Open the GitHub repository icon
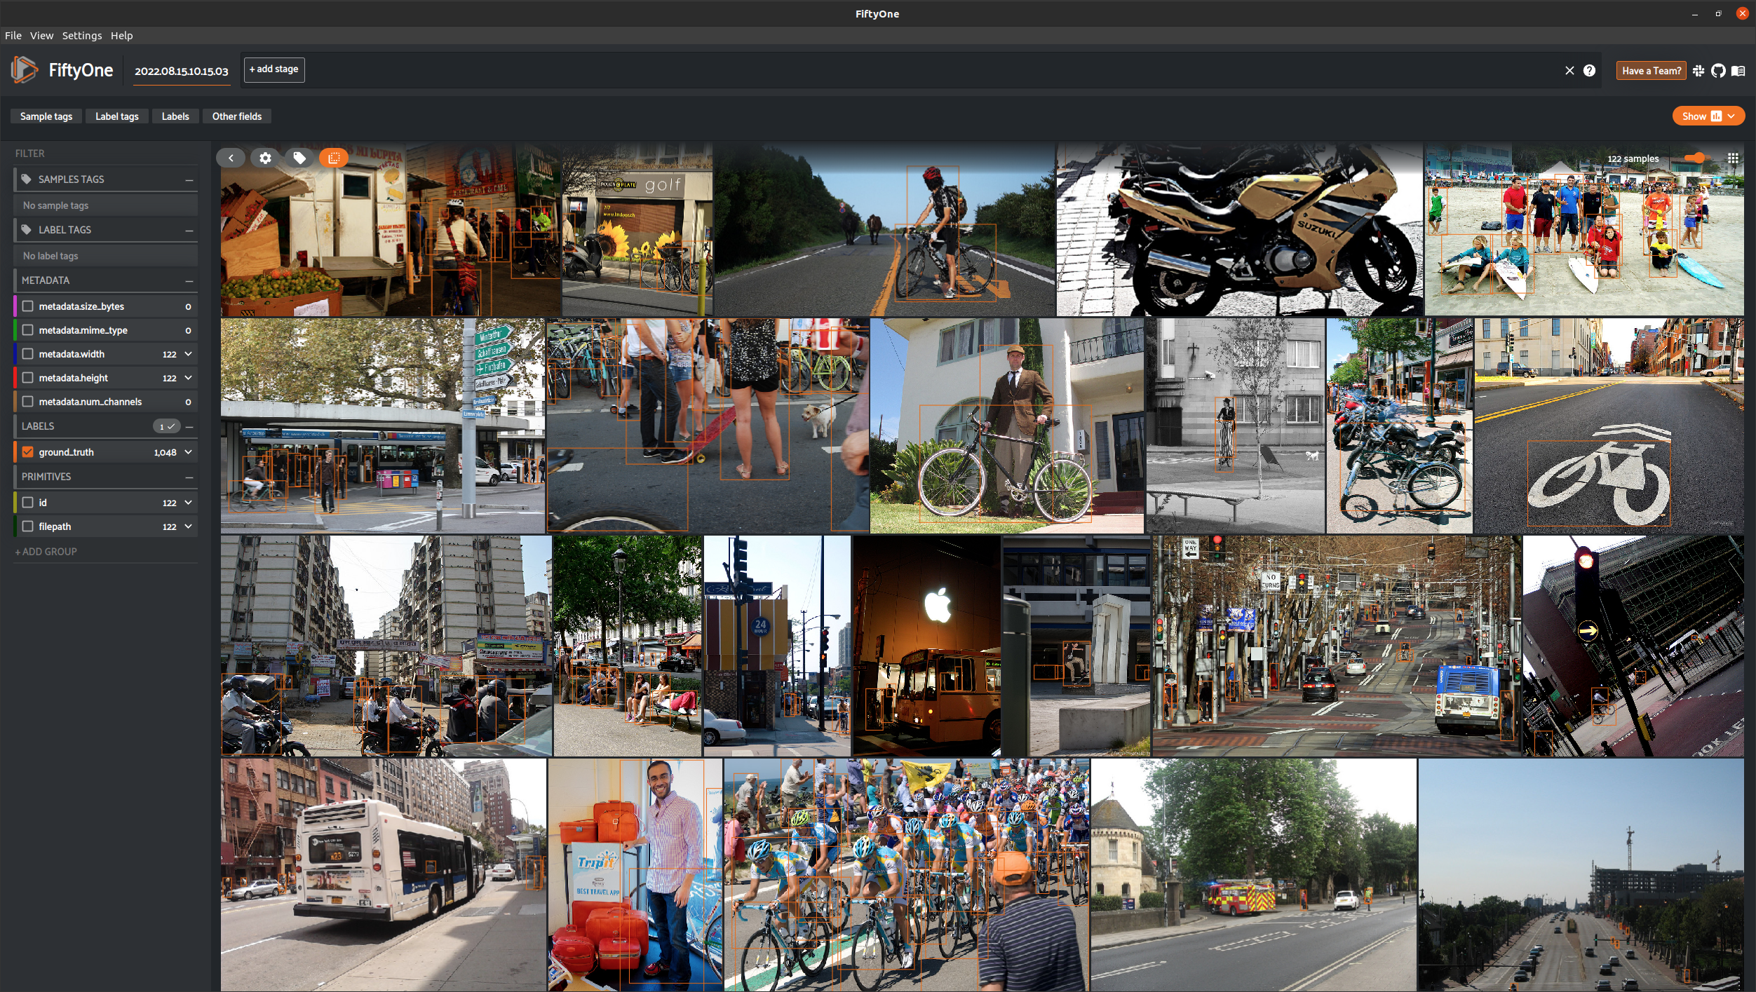1756x992 pixels. point(1718,70)
